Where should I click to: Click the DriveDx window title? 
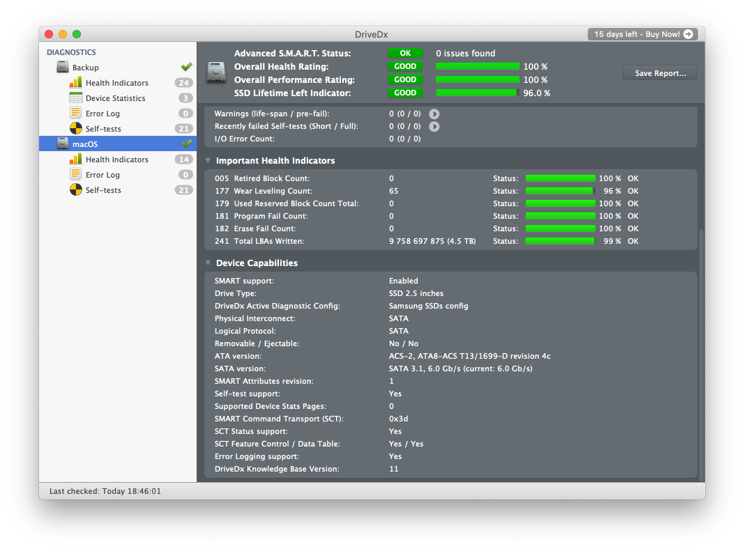tap(372, 34)
